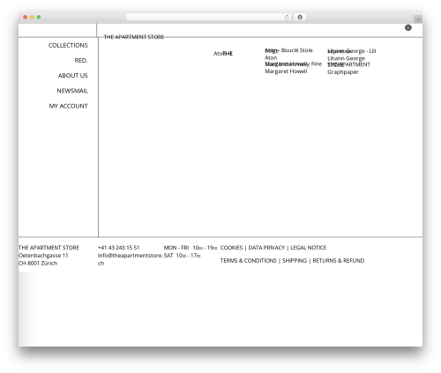Close the window with the red button
Image resolution: width=441 pixels, height=373 pixels.
26,17
